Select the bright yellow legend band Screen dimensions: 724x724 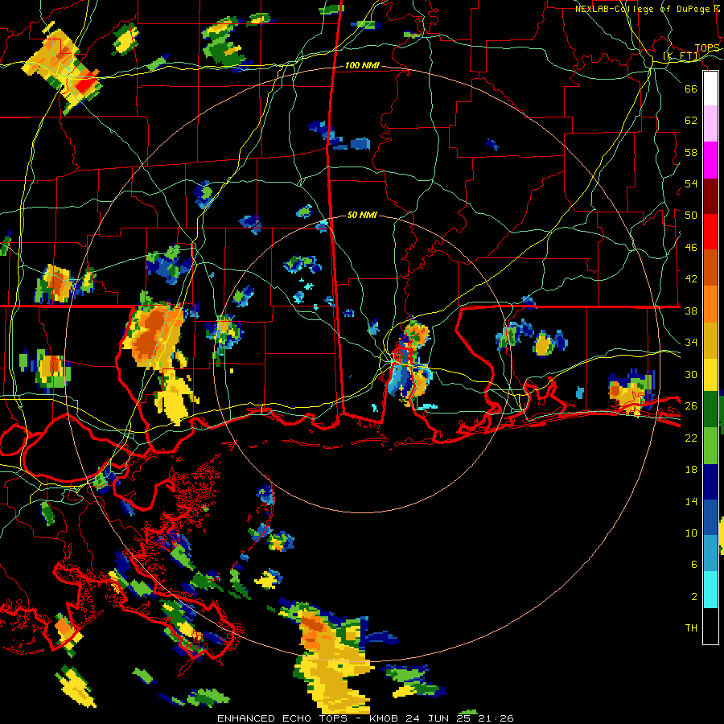pos(710,374)
